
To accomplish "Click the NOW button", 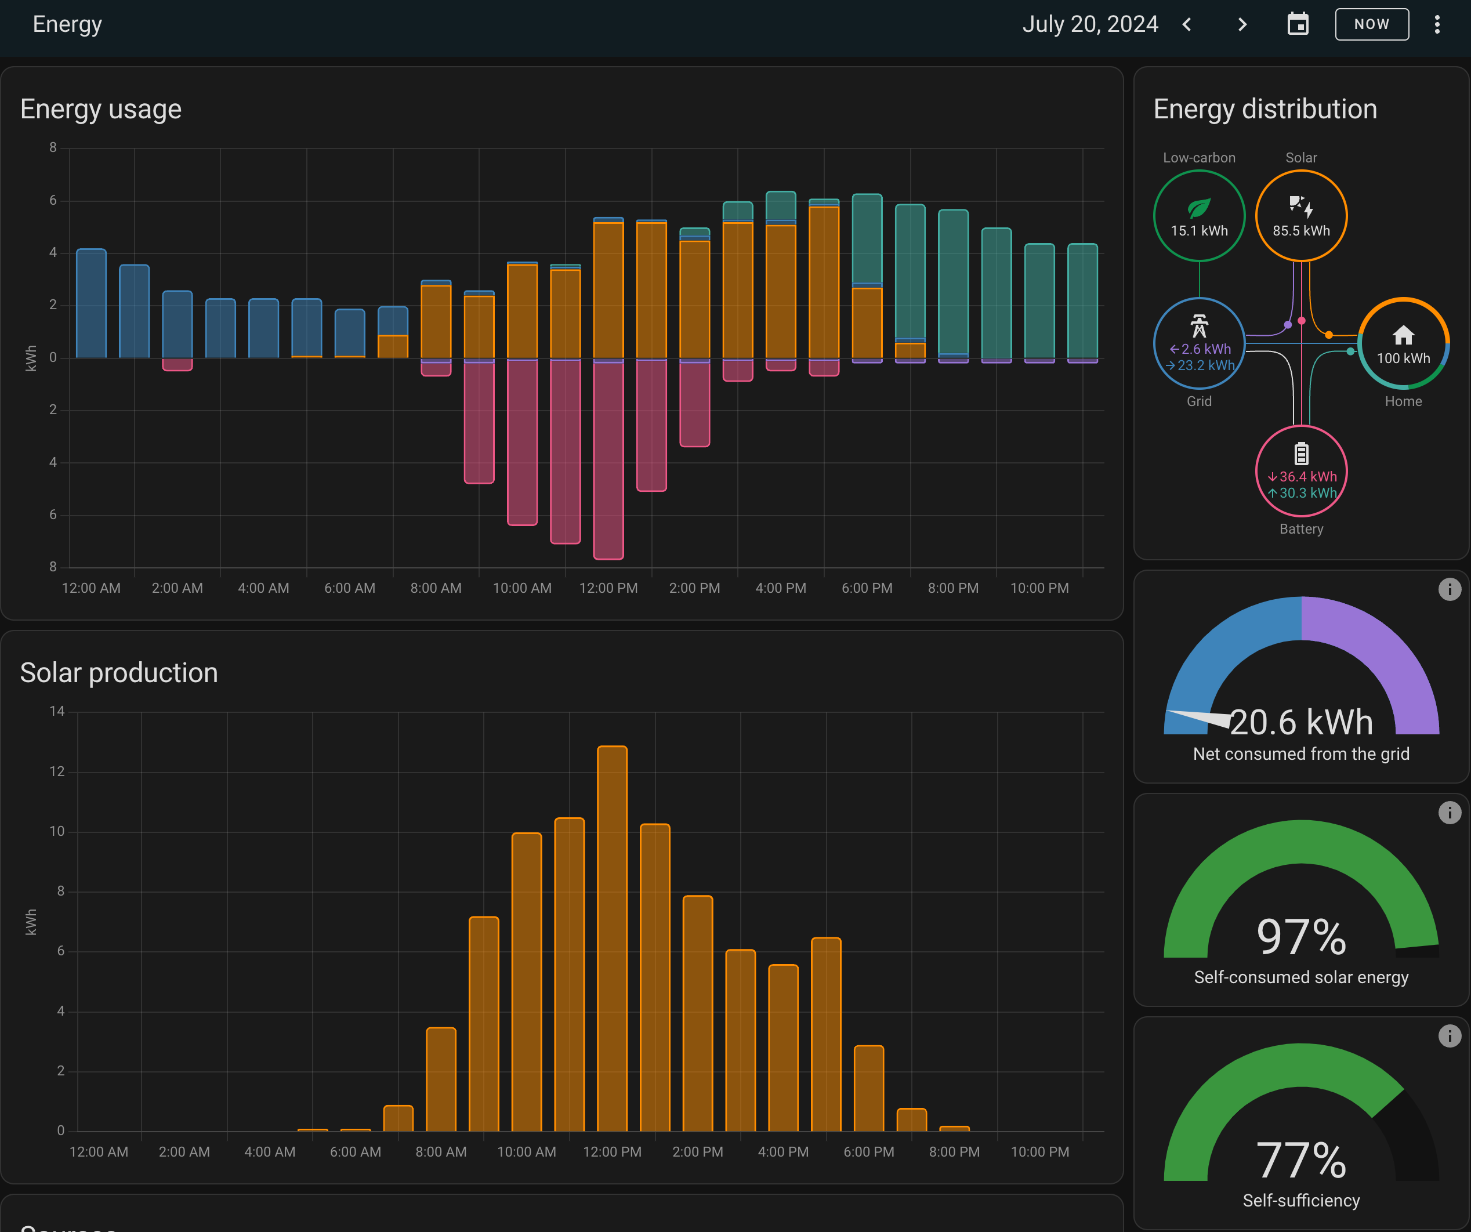I will pos(1371,24).
